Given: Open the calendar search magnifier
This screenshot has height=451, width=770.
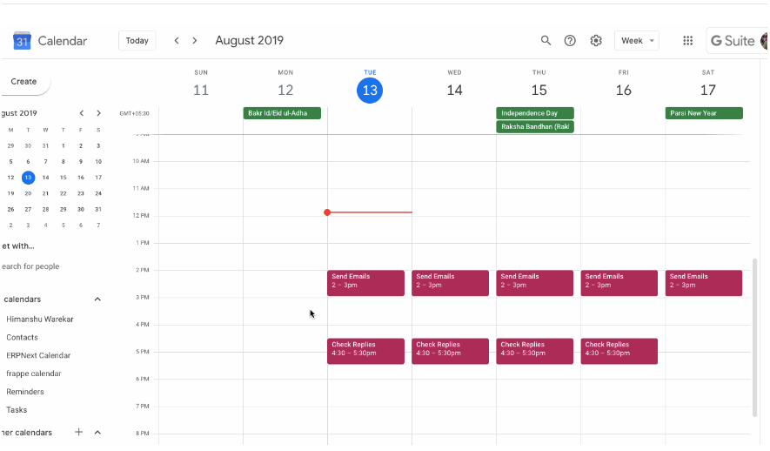Looking at the screenshot, I should click(x=546, y=41).
